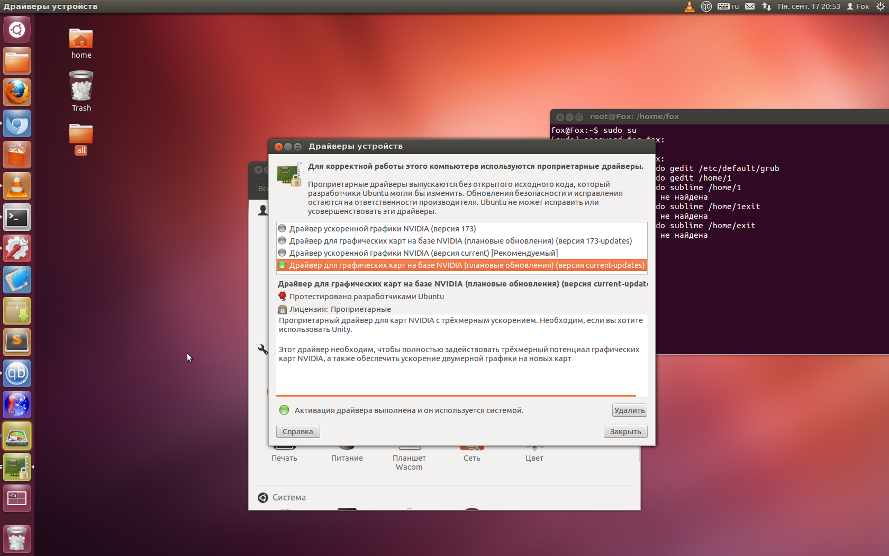Open the 'all' folder on desktop
The image size is (889, 556).
[81, 139]
